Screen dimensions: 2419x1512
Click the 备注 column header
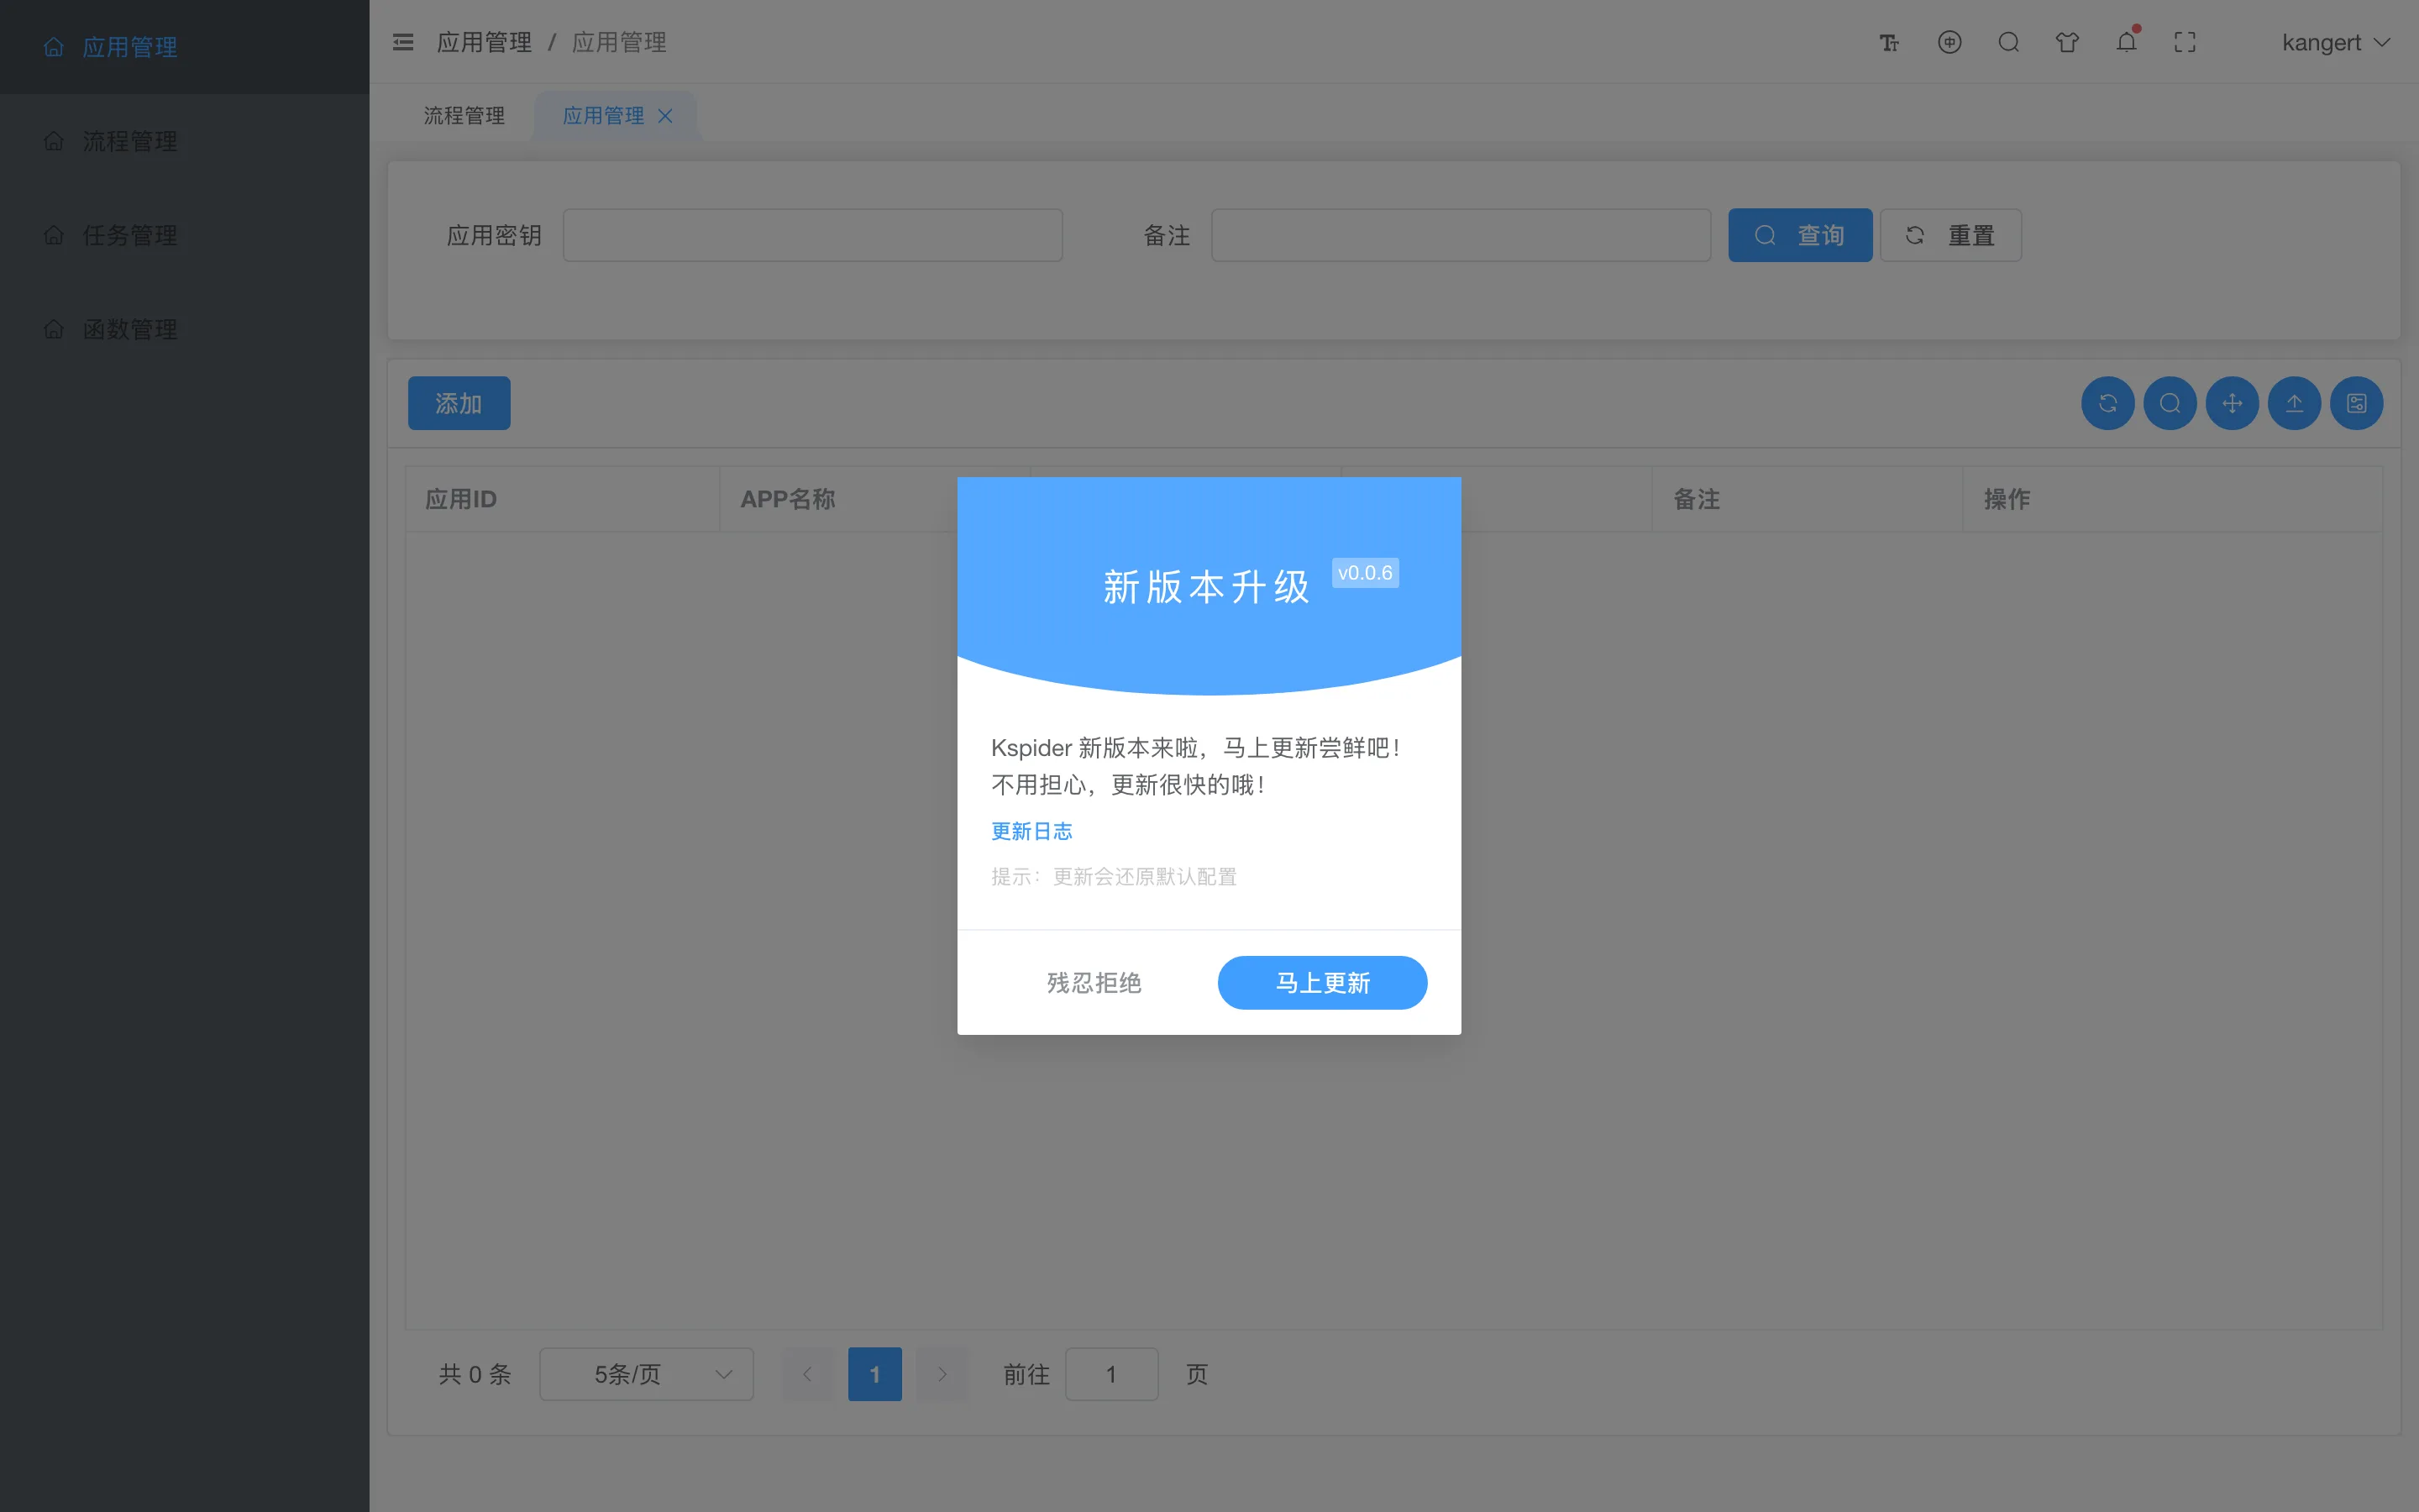(x=1808, y=499)
